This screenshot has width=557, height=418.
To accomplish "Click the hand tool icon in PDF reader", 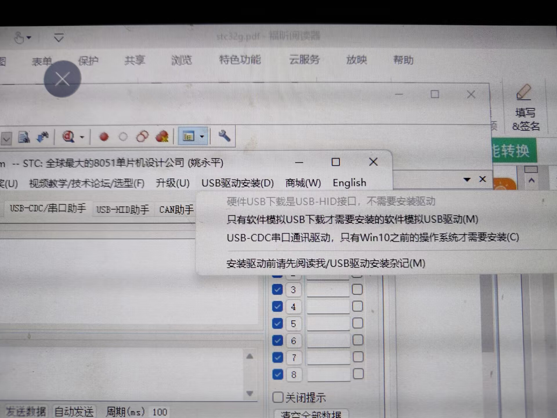I will [19, 38].
